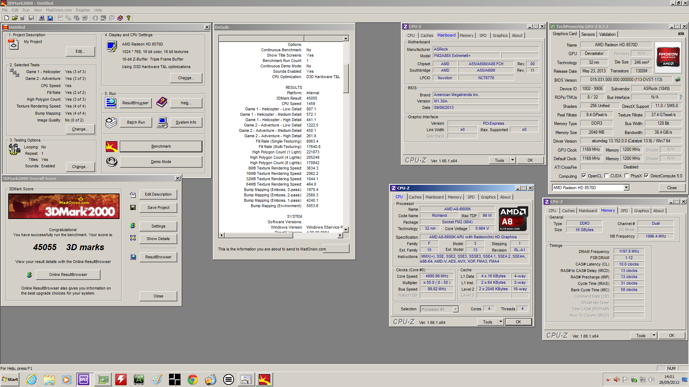Click the Online ResultBrowser button
The width and height of the screenshot is (689, 387).
coord(68,275)
